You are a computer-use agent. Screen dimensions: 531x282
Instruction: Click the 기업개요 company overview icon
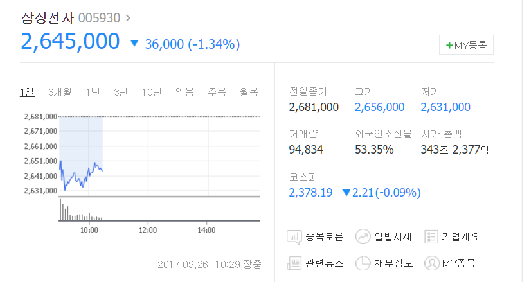pyautogui.click(x=432, y=236)
